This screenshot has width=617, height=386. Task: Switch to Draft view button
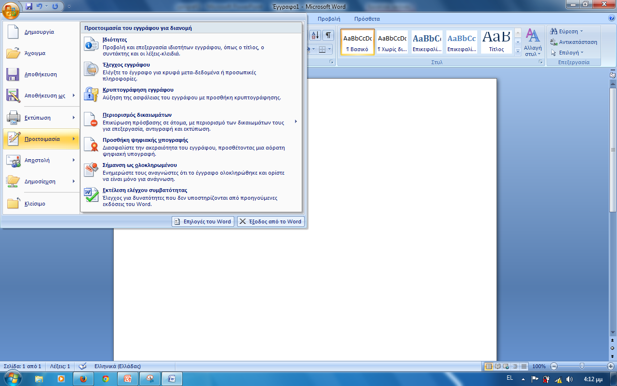pos(524,366)
